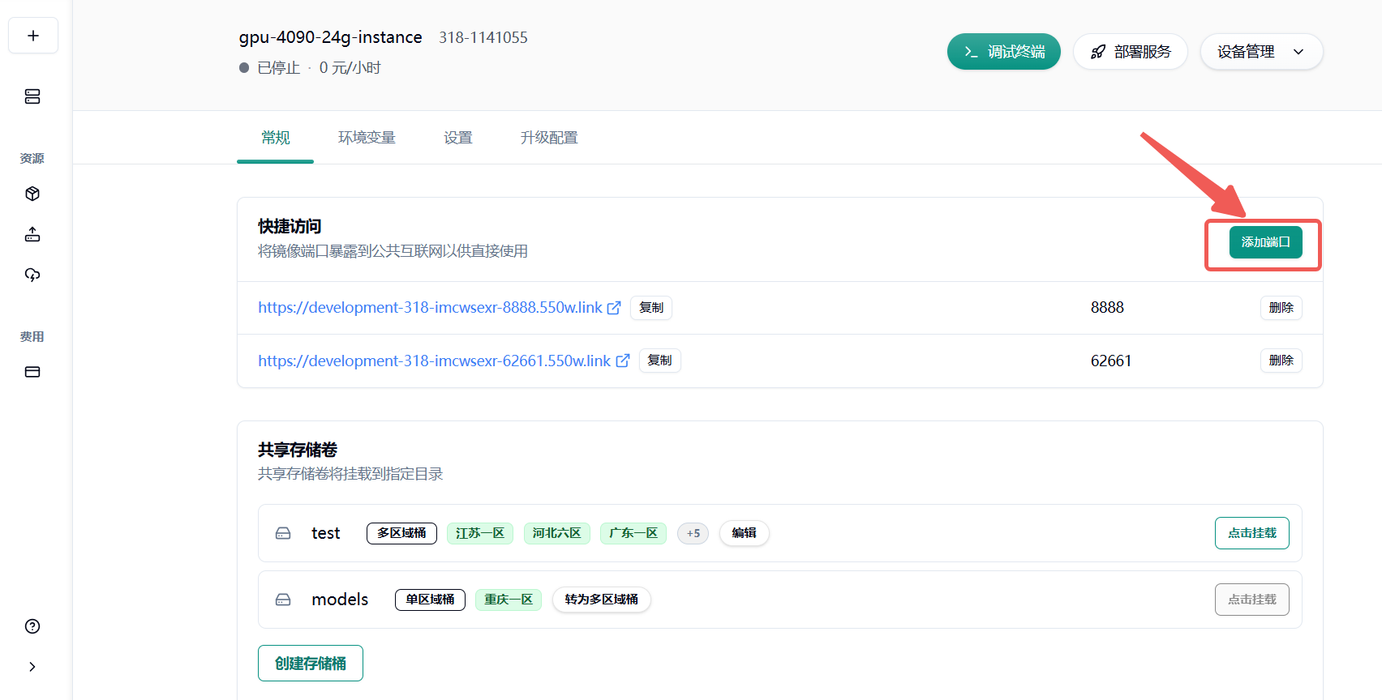Mount the test storage volume via 点击挂载
The width and height of the screenshot is (1382, 700).
(1251, 533)
